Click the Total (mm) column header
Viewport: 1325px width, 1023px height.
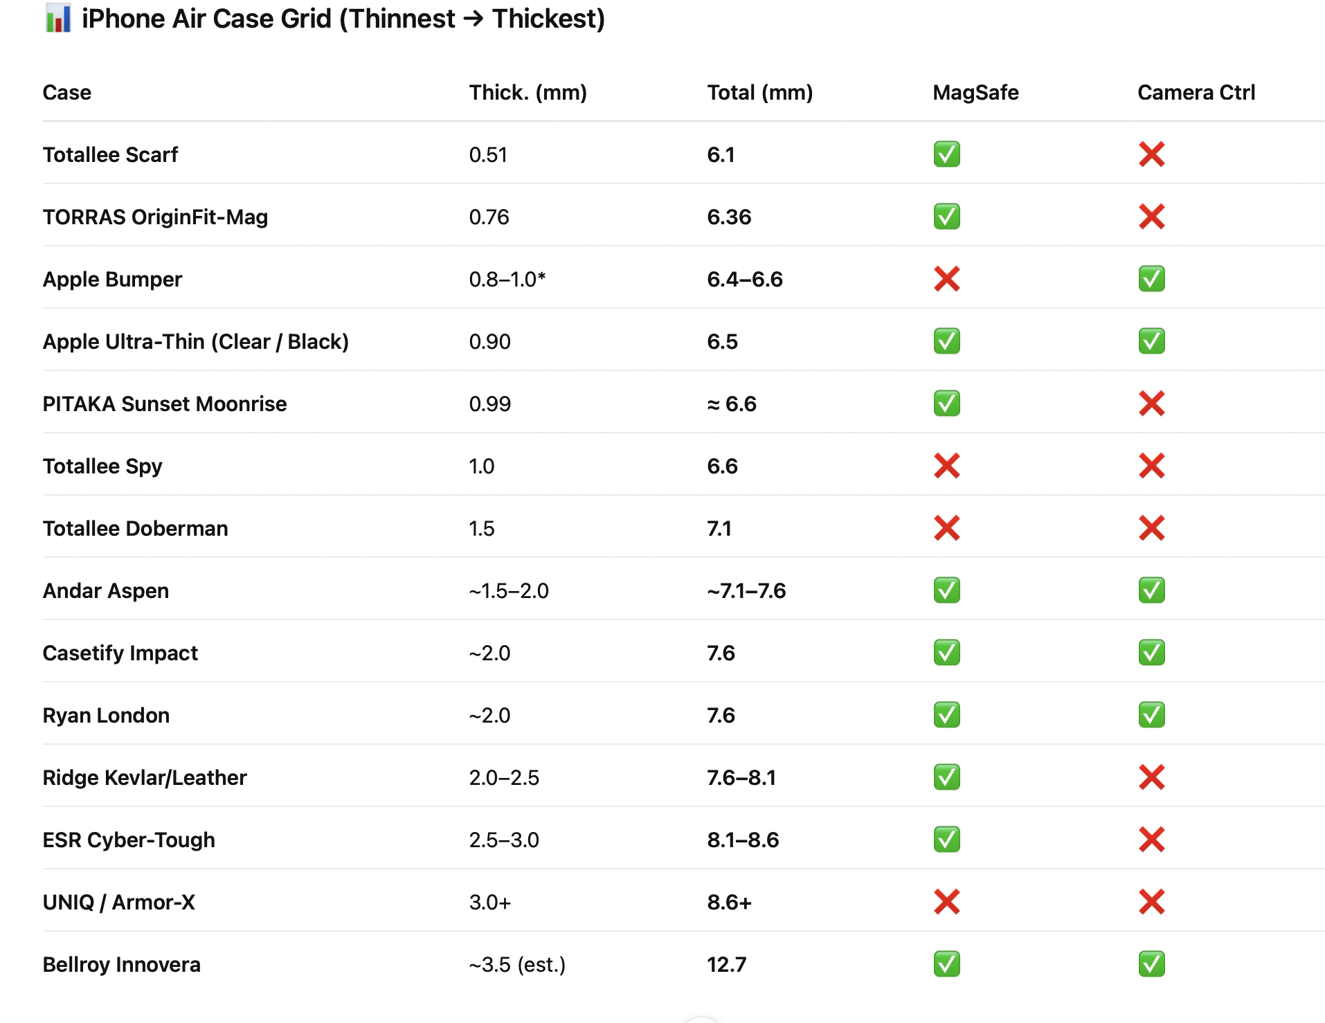click(759, 93)
